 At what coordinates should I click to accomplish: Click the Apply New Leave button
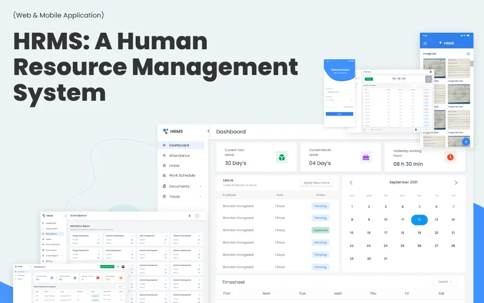pos(317,183)
